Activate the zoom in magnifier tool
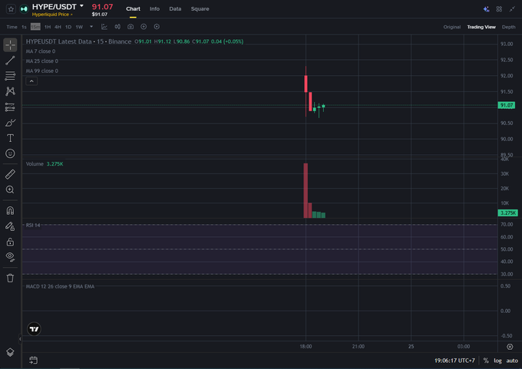 click(x=10, y=189)
